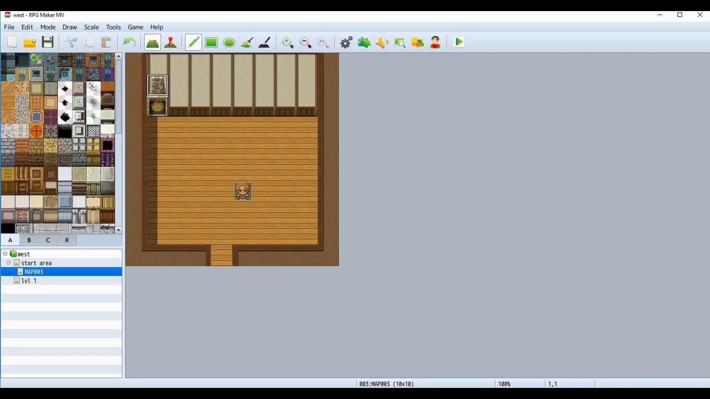Collapse the start area map node

8,263
